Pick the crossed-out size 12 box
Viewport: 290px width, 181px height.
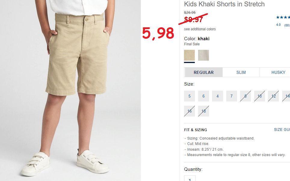coord(273,96)
